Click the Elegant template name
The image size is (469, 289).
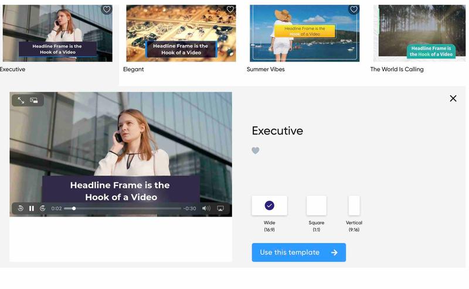pos(134,69)
